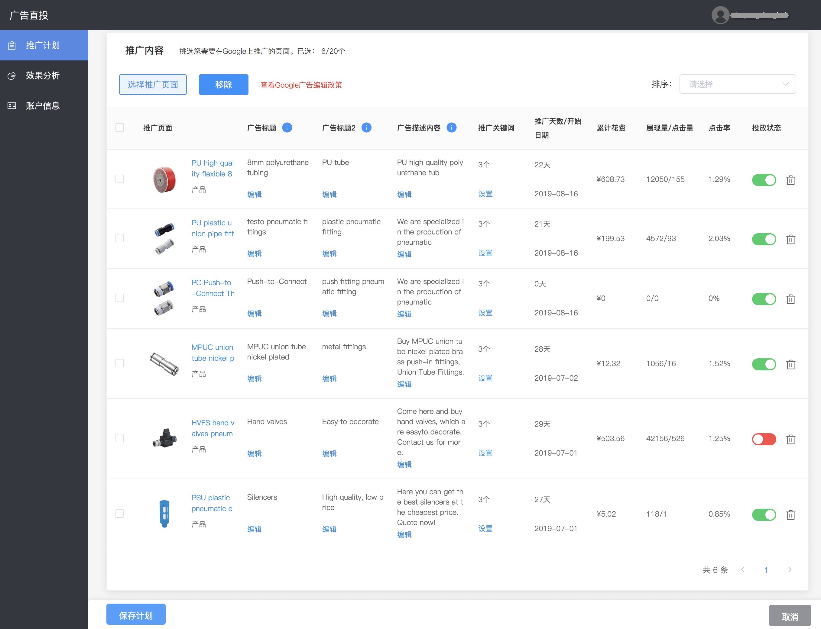Go to previous page arrow

tap(743, 569)
